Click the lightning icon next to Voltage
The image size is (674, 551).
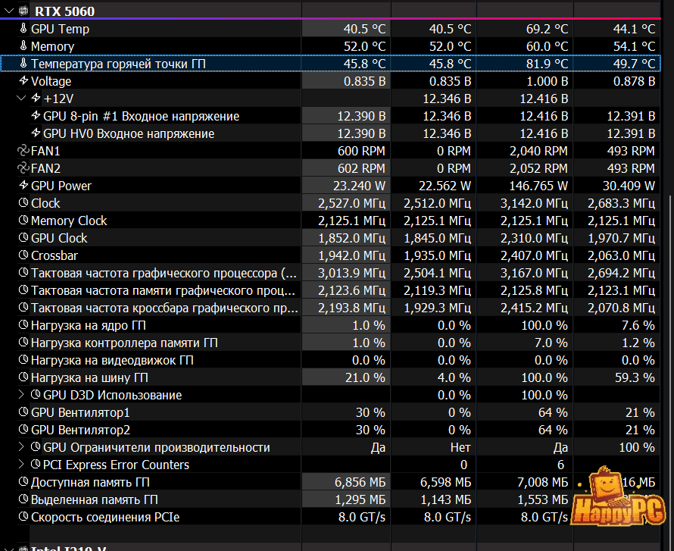pyautogui.click(x=23, y=80)
